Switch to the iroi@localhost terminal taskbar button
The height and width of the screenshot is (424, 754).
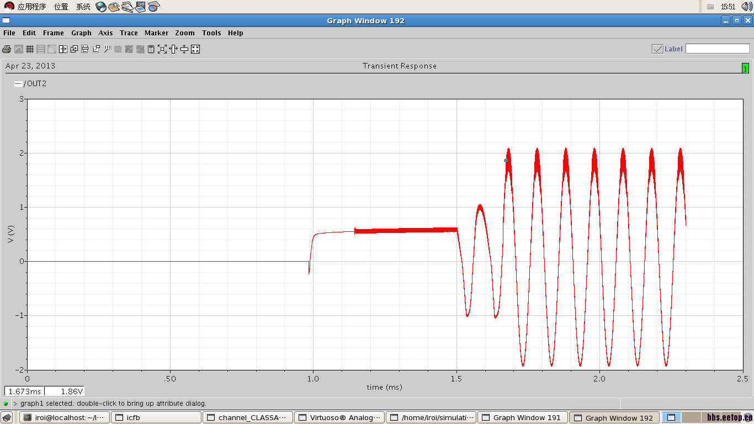(65, 418)
